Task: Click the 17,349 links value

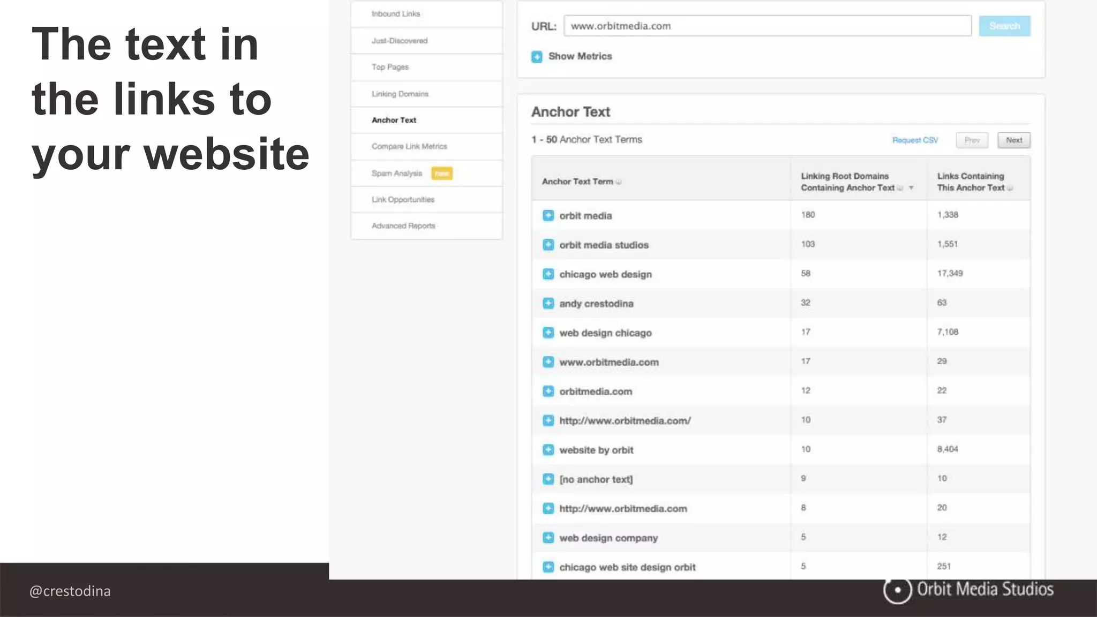Action: [x=950, y=273]
